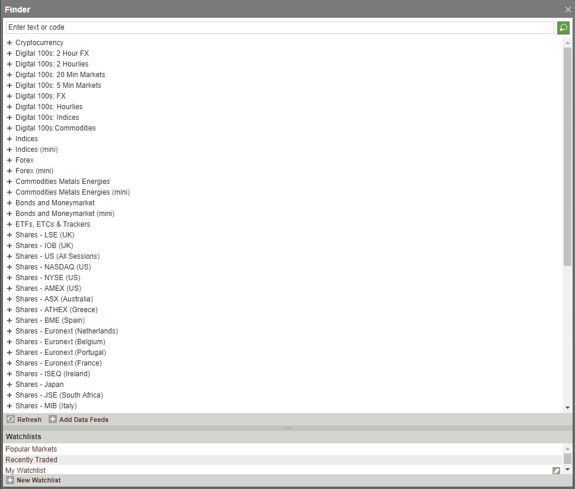Select Shares - ISEQ (Ireland)
This screenshot has height=489, width=575.
coord(53,374)
